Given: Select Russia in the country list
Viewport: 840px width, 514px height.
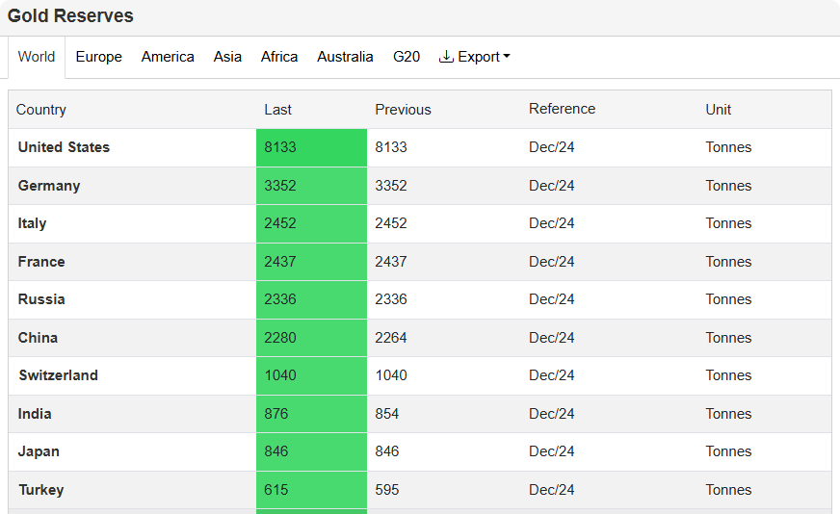Looking at the screenshot, I should click(x=41, y=299).
